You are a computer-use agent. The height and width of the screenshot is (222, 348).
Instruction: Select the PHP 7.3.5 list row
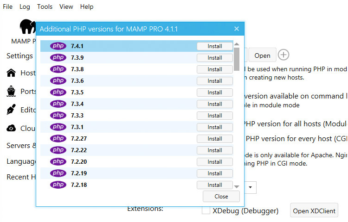tap(137, 92)
